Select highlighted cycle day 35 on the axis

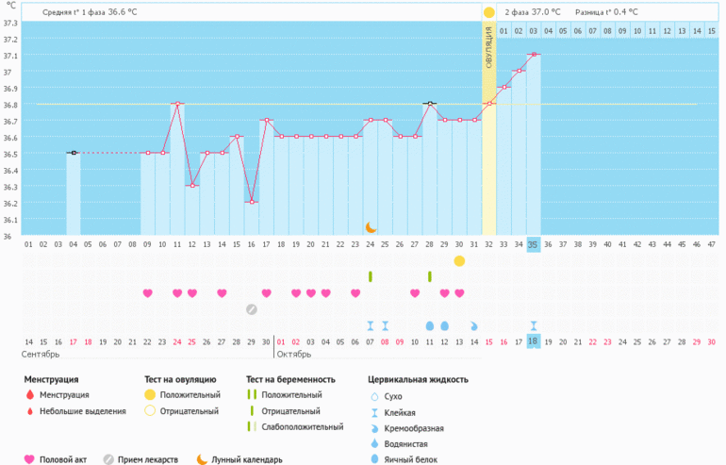(x=534, y=244)
